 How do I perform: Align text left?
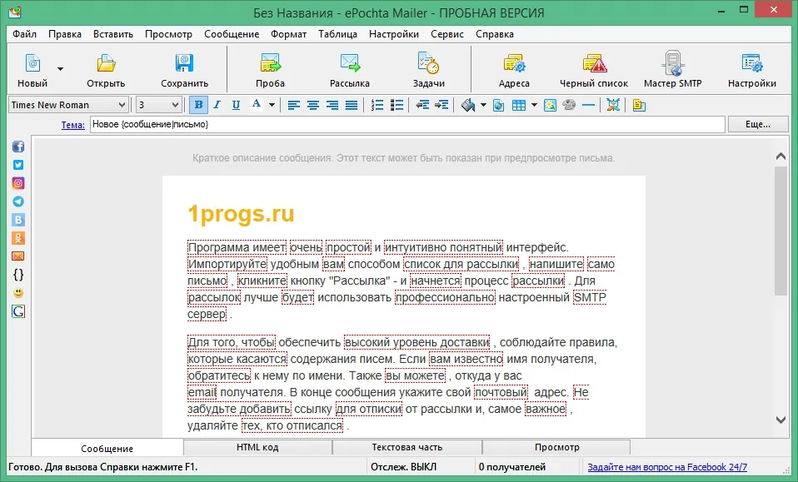[x=294, y=105]
